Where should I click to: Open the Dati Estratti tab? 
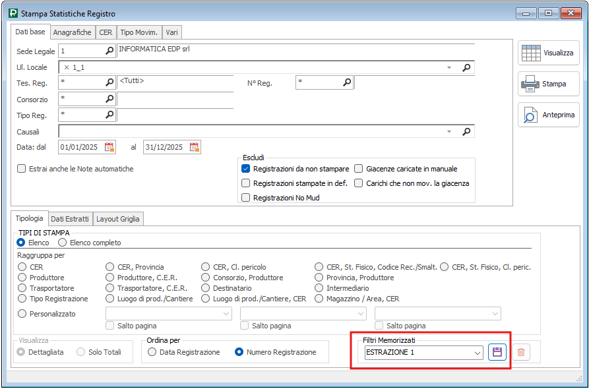coord(69,219)
